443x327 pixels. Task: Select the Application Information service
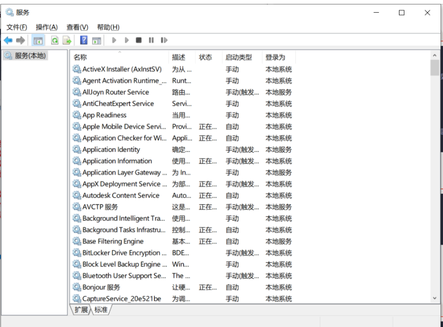point(182,161)
